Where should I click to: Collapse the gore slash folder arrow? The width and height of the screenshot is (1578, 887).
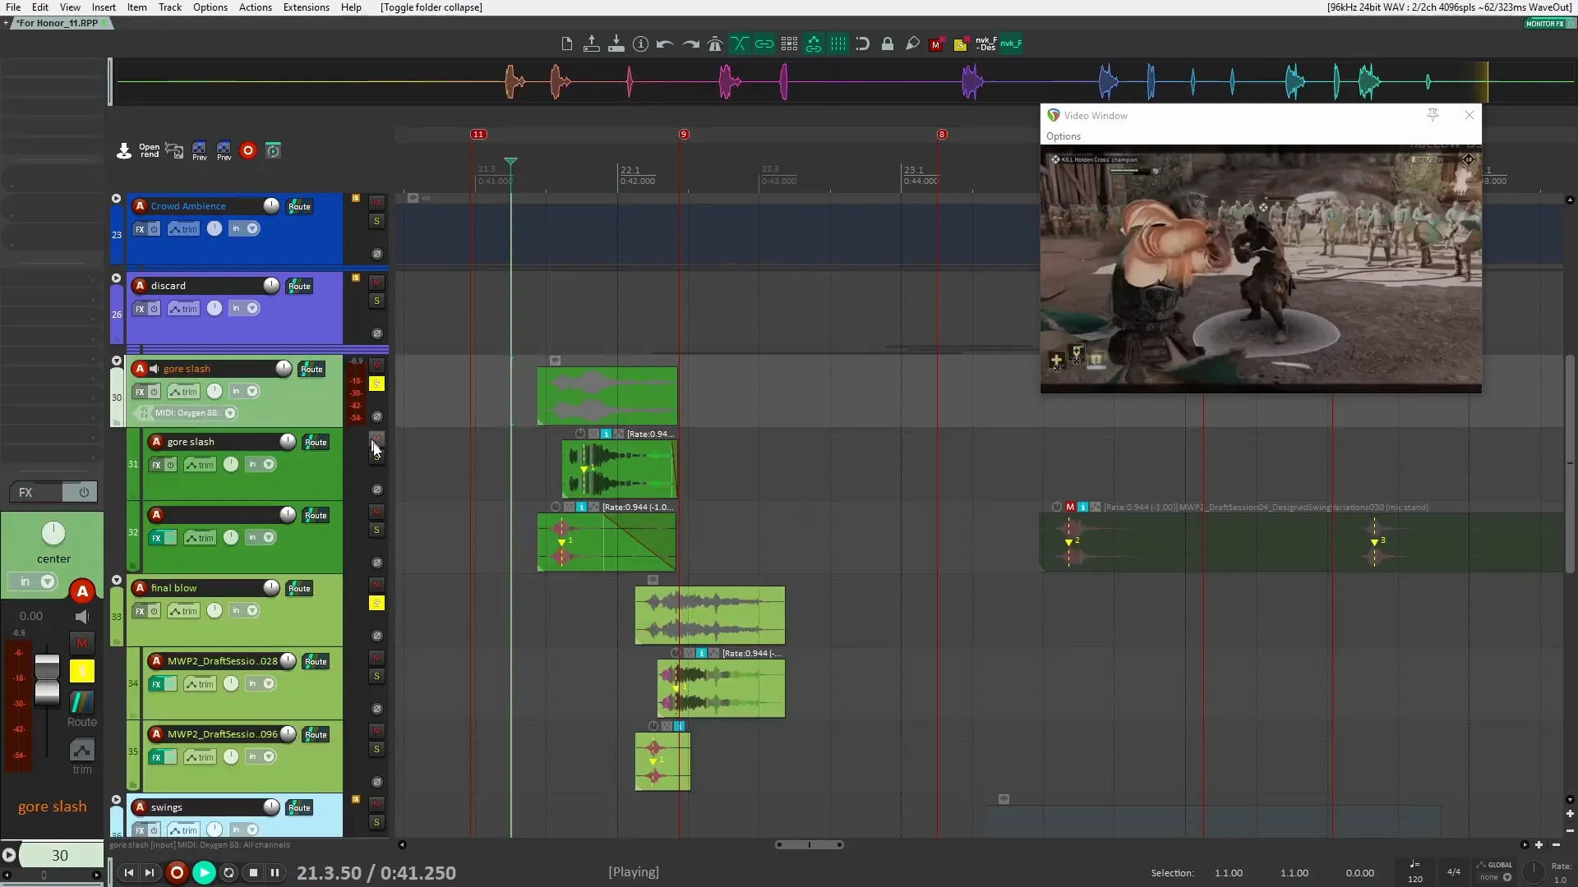[116, 361]
